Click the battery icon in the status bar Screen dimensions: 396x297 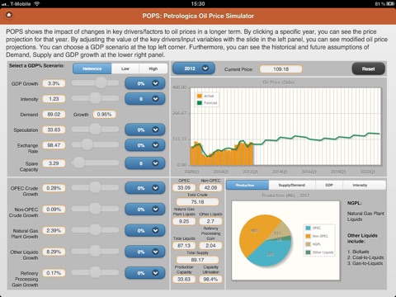[x=390, y=4]
